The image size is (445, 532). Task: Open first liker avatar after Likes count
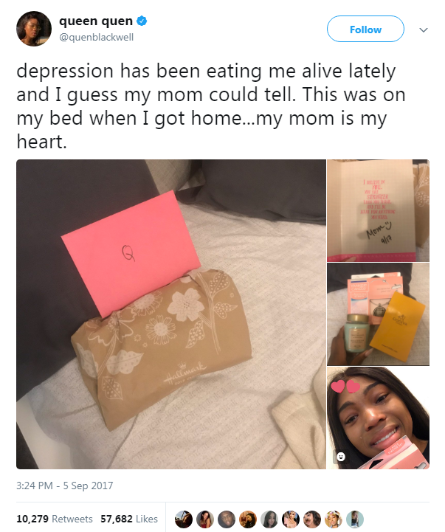point(184,519)
